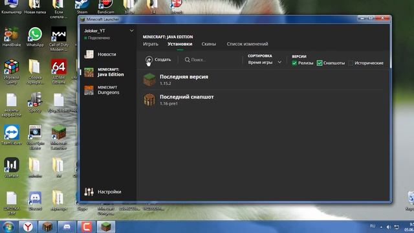Viewport: 414px width, 233px height.
Task: Click the RU language indicator in tray
Action: (373, 226)
